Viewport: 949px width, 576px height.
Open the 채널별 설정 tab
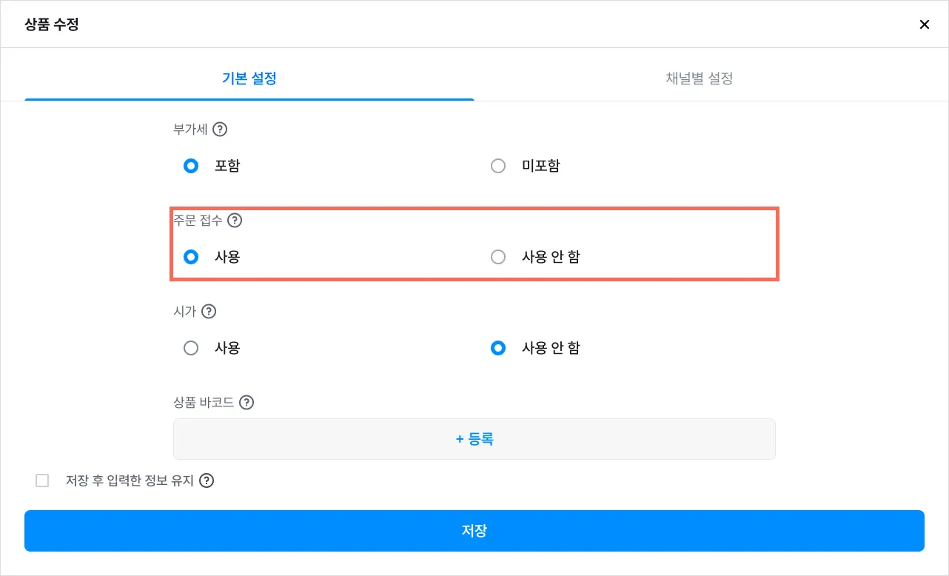click(700, 78)
